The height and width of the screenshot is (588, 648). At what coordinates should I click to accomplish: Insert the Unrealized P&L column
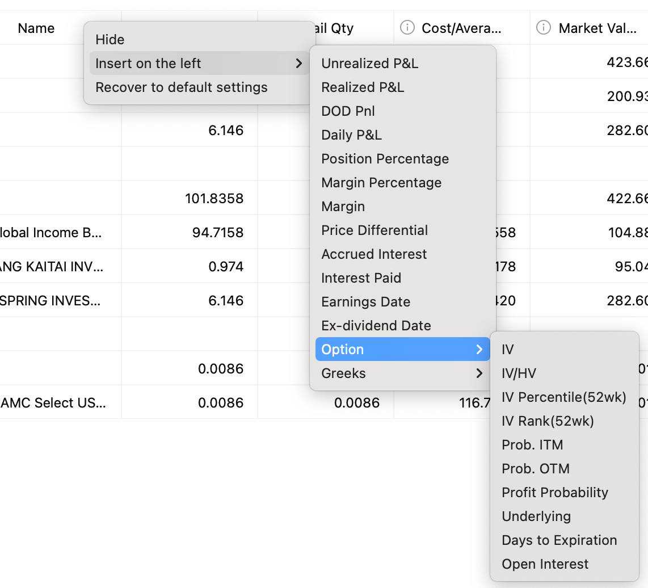point(370,64)
